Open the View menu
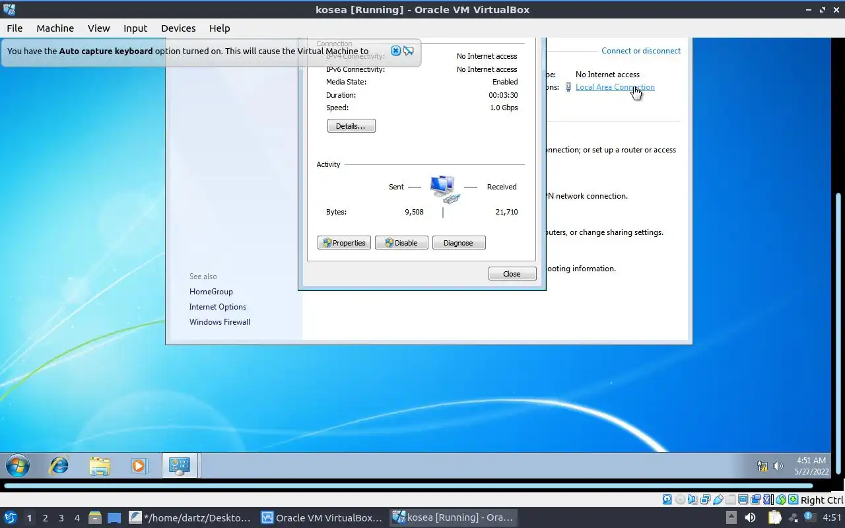The height and width of the screenshot is (528, 845). 98,28
